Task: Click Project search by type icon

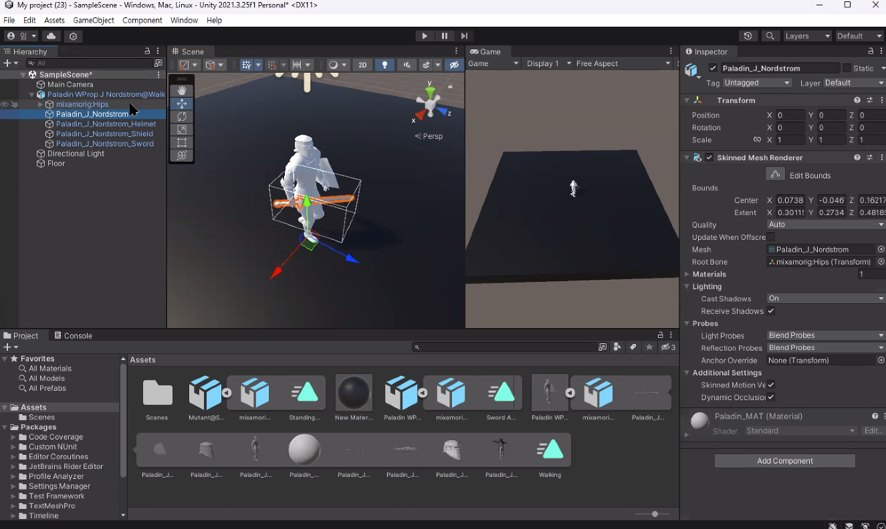Action: click(x=618, y=347)
